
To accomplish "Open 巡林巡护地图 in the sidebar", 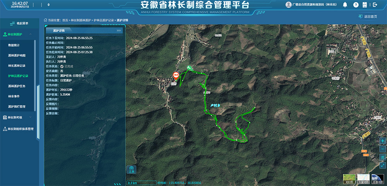I will [x=17, y=55].
